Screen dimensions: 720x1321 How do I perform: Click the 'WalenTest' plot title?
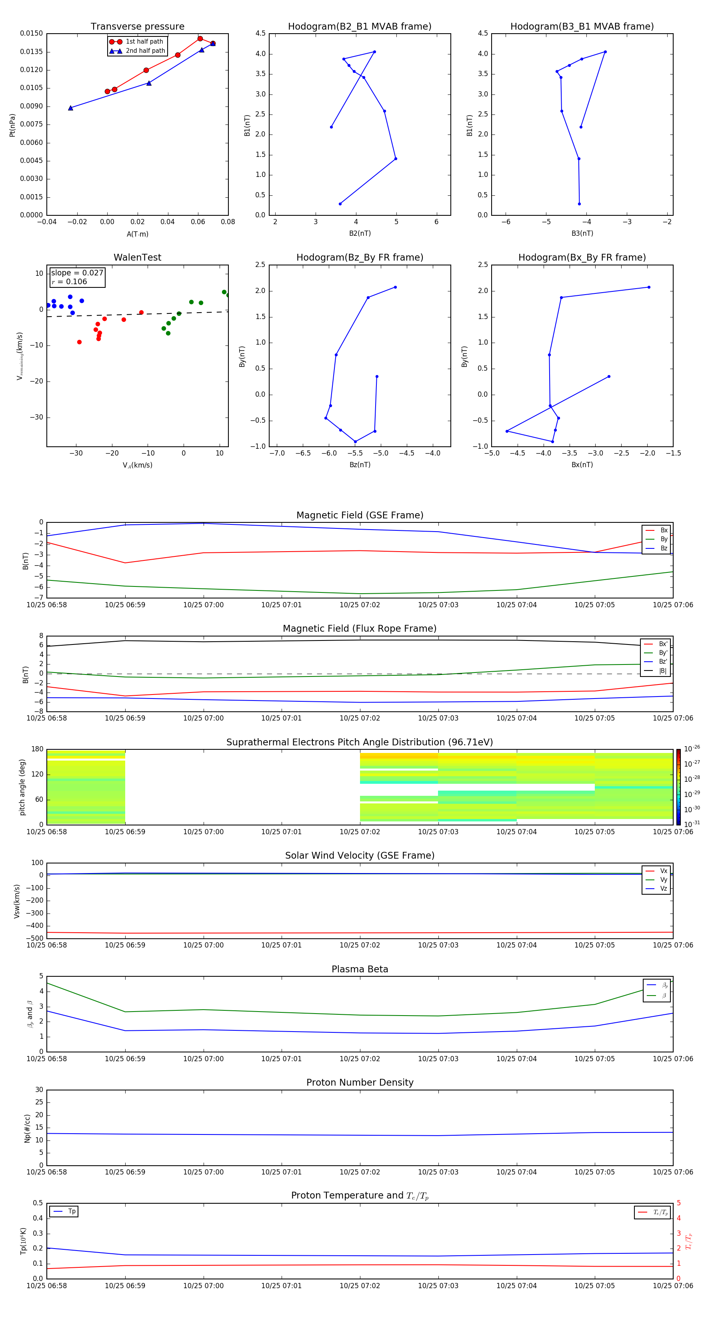(x=137, y=257)
